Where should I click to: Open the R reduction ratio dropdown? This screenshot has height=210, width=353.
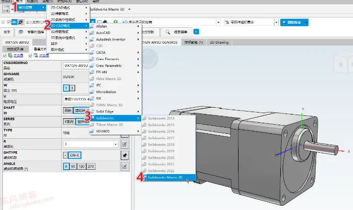115,144
